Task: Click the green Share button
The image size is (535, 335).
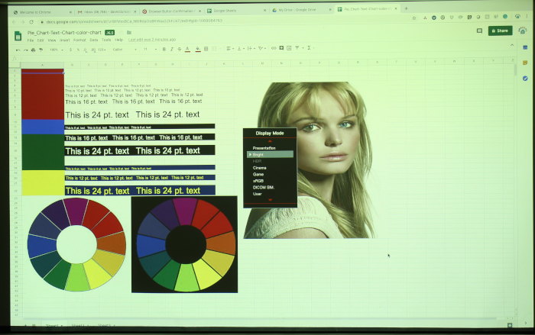Action: [500, 31]
